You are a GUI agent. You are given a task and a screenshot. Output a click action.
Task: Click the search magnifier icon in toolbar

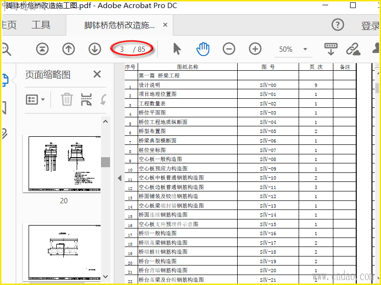[6, 49]
